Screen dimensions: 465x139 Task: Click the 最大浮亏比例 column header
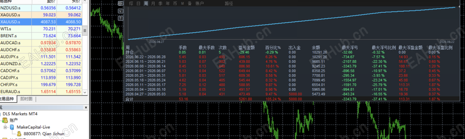point(384,47)
